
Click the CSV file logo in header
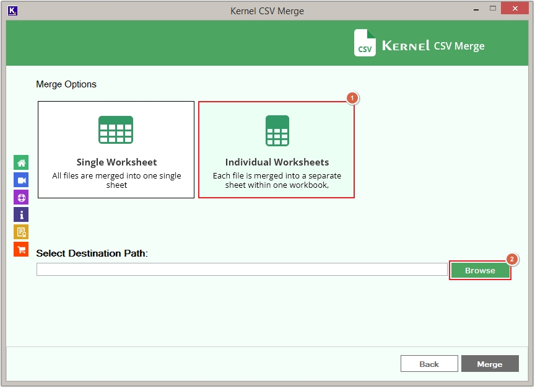(365, 43)
